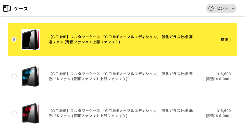This screenshot has width=247, height=137.
Task: Select the 青色LEDファン case radio button
Action: click(14, 76)
